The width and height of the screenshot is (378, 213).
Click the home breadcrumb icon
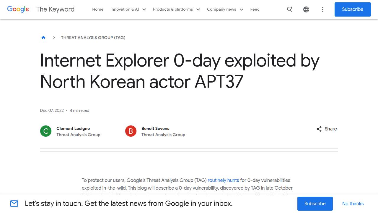pos(43,38)
